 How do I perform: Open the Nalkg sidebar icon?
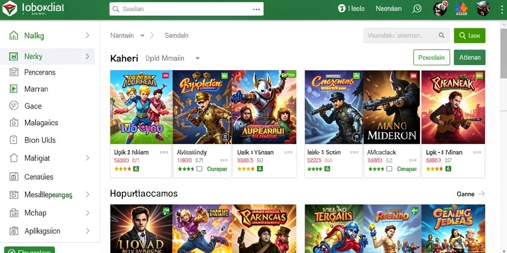click(13, 36)
